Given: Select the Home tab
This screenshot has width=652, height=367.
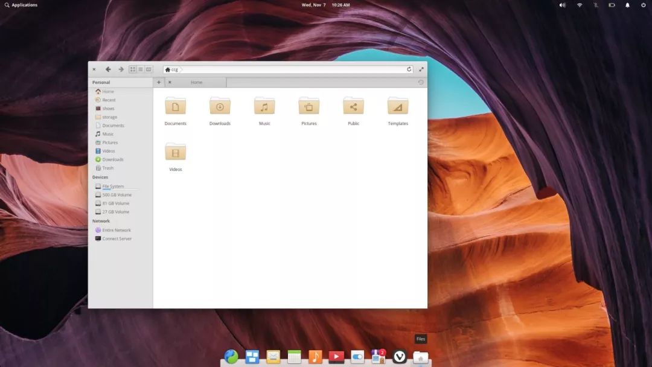Looking at the screenshot, I should point(197,82).
